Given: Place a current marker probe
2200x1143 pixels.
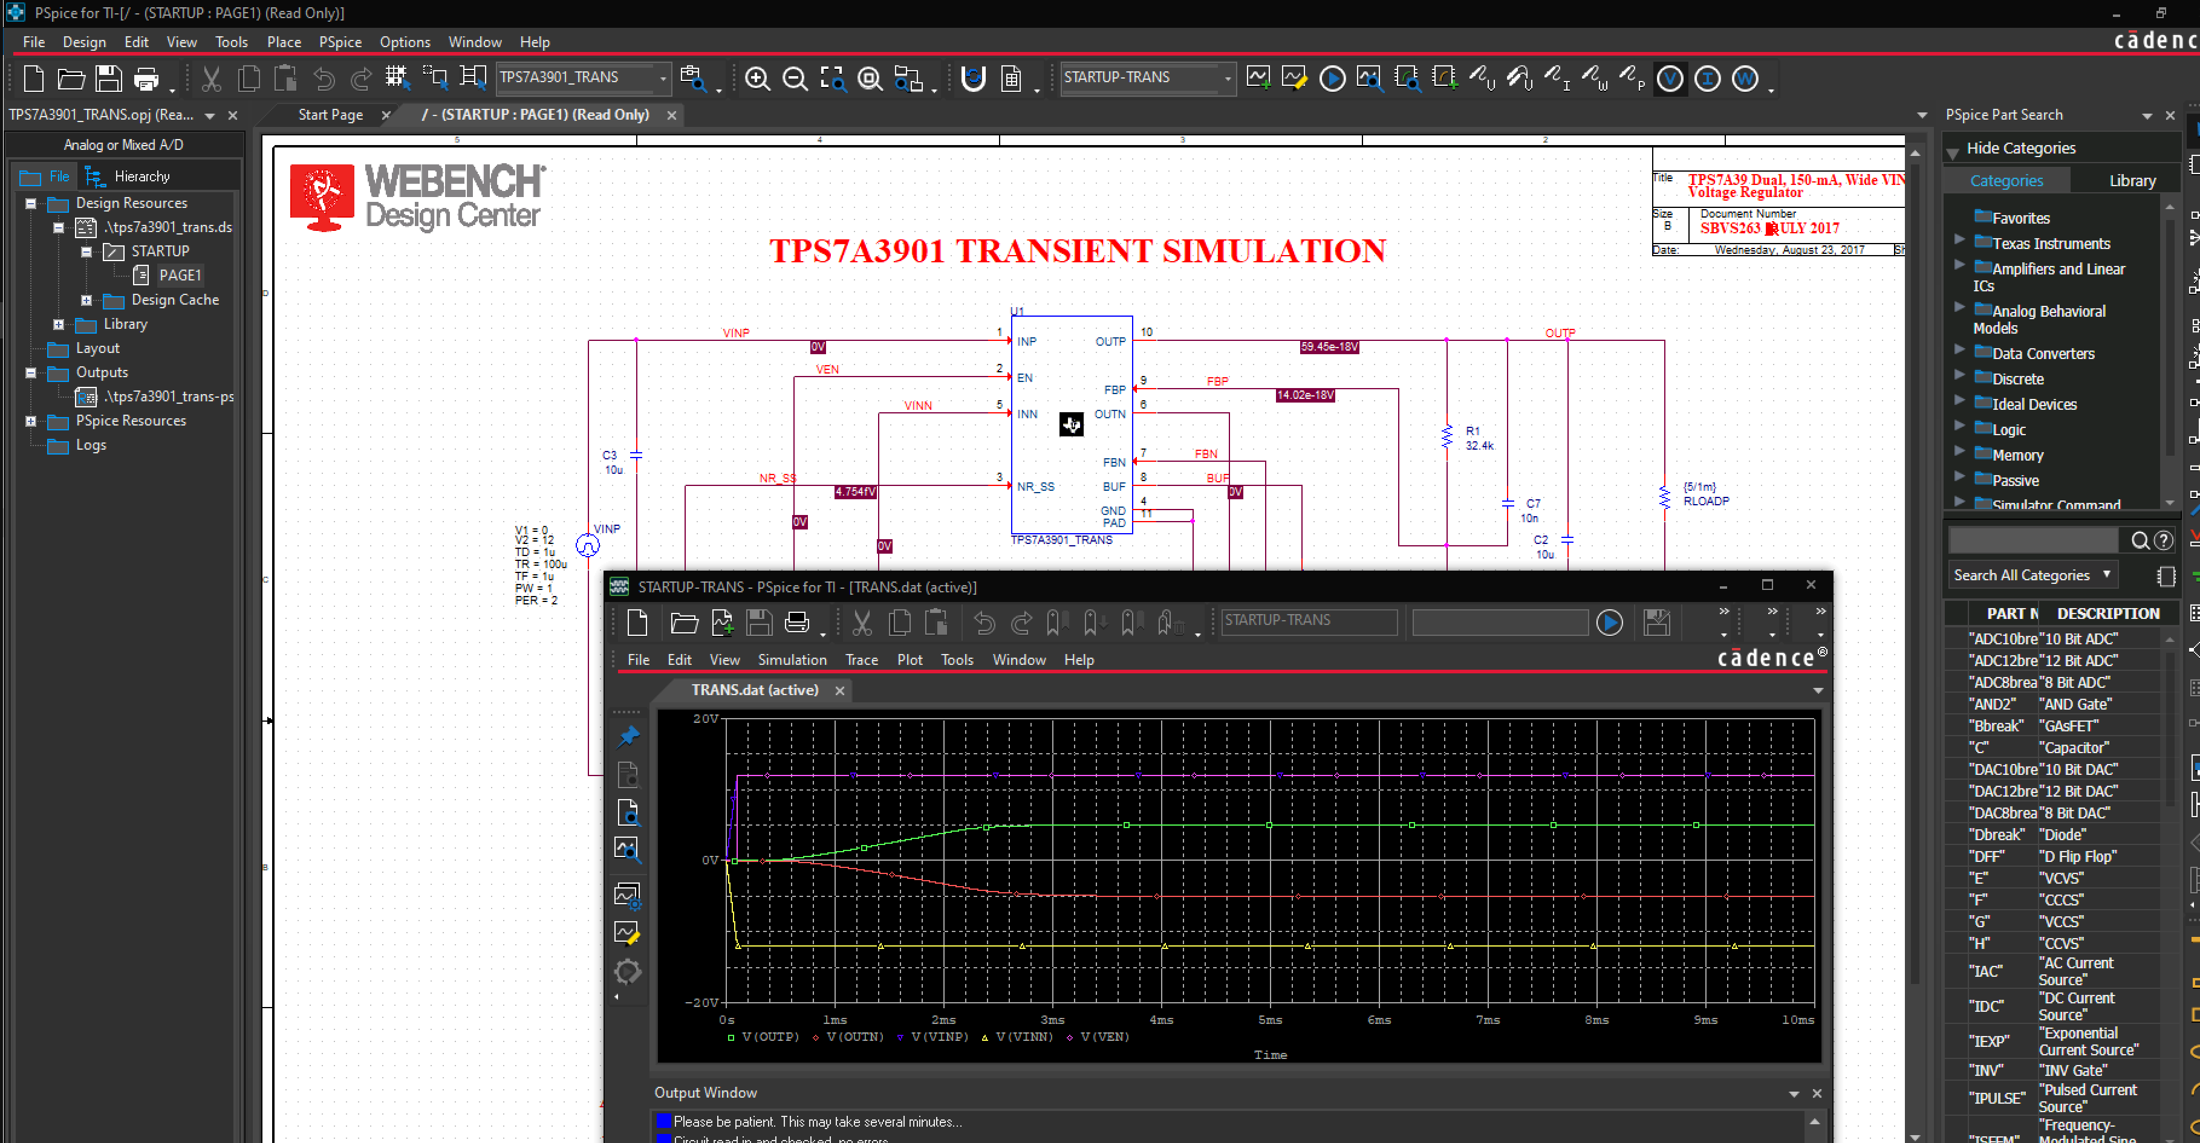Looking at the screenshot, I should click(1557, 79).
